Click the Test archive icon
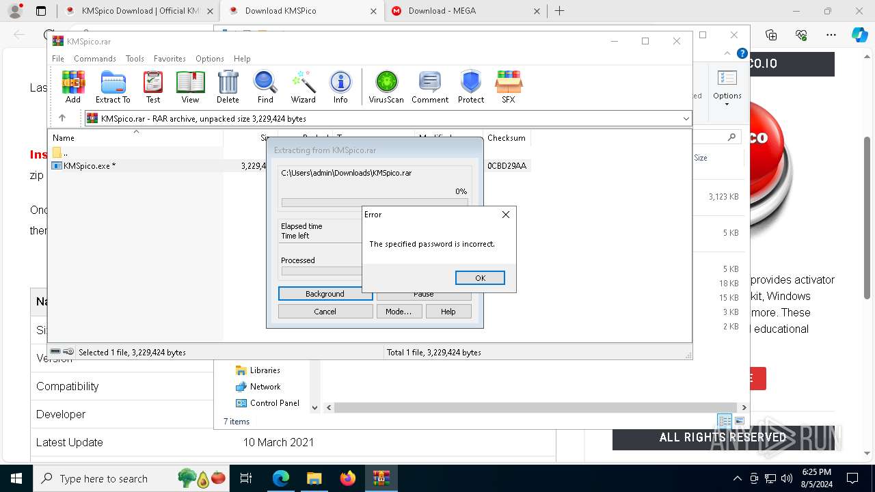Image resolution: width=875 pixels, height=492 pixels. click(x=153, y=87)
